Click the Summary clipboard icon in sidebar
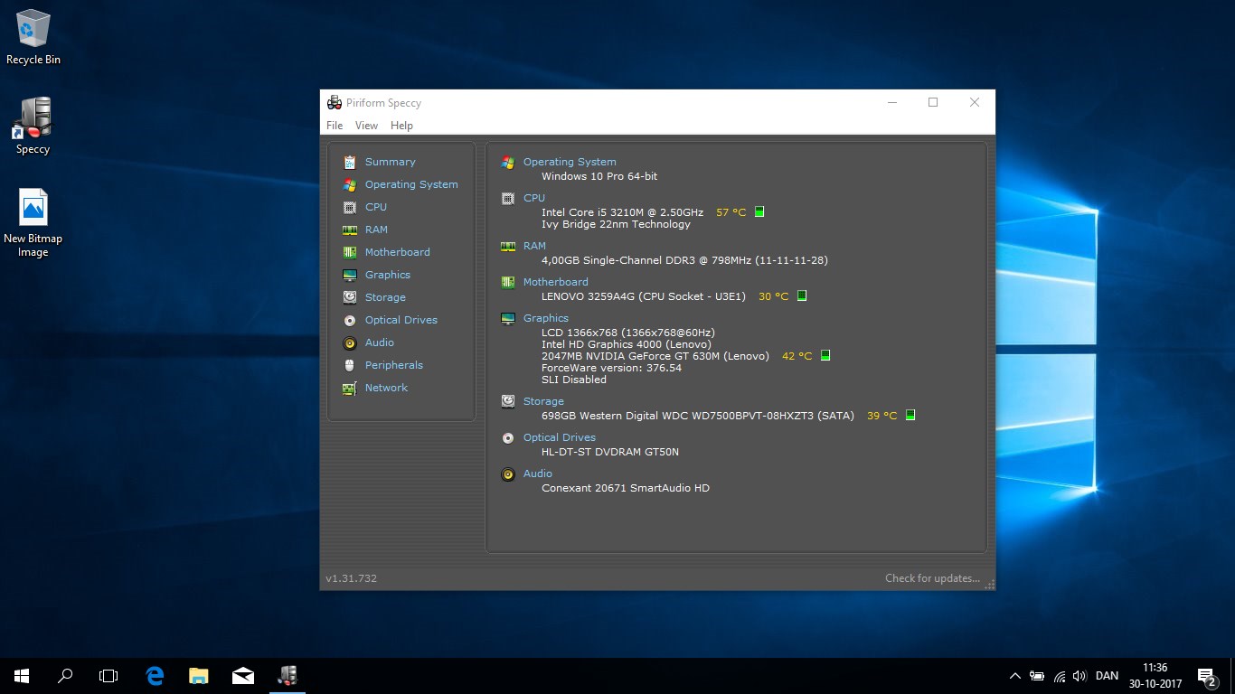 pos(349,162)
